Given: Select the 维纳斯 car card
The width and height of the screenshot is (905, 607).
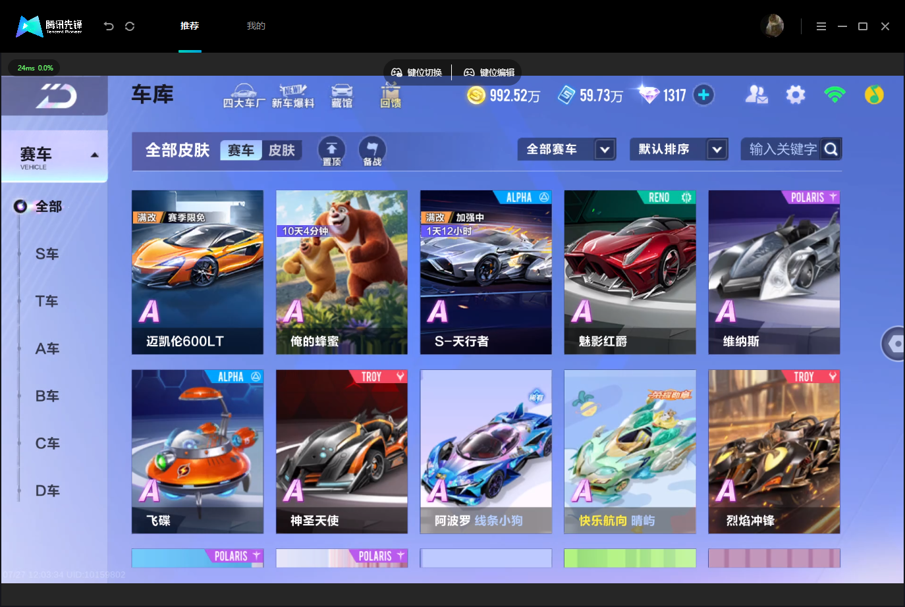Looking at the screenshot, I should [x=775, y=273].
